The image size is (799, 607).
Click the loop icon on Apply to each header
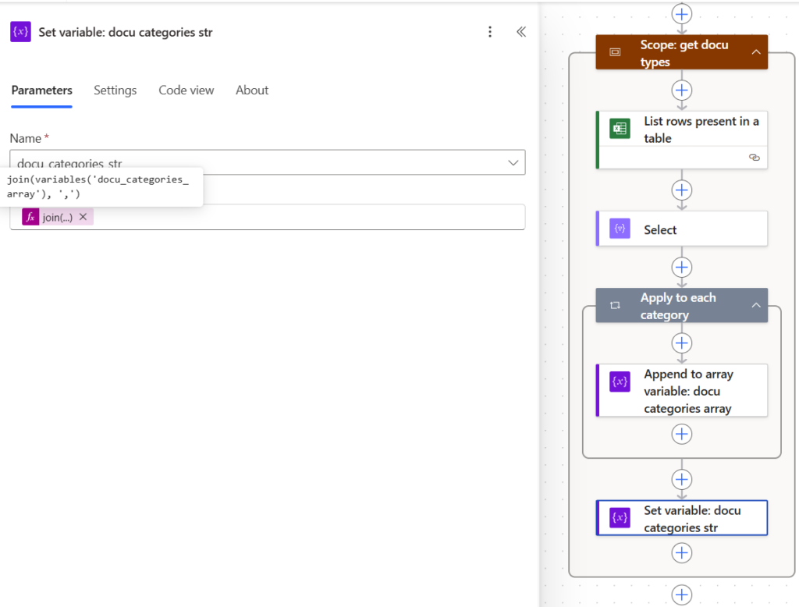pyautogui.click(x=615, y=305)
